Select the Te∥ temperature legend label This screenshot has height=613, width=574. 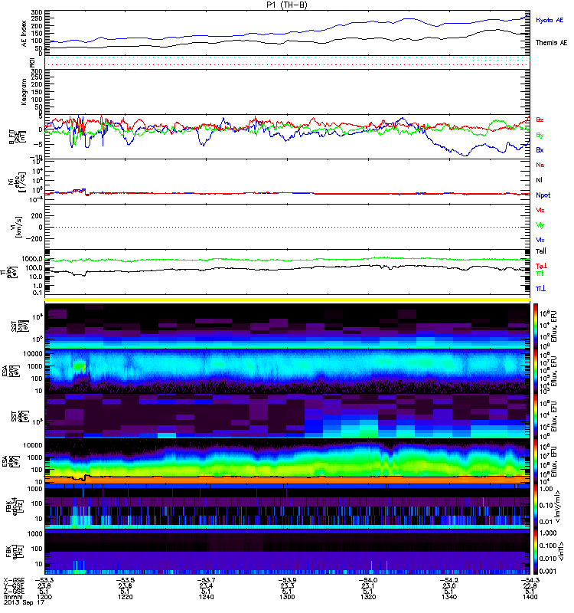pos(540,251)
